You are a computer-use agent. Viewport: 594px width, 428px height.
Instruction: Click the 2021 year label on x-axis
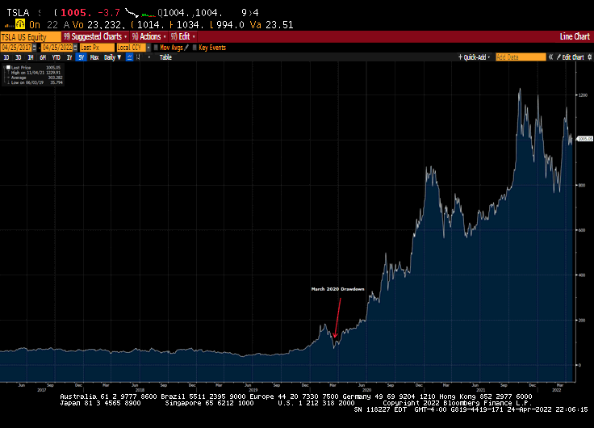coord(480,390)
